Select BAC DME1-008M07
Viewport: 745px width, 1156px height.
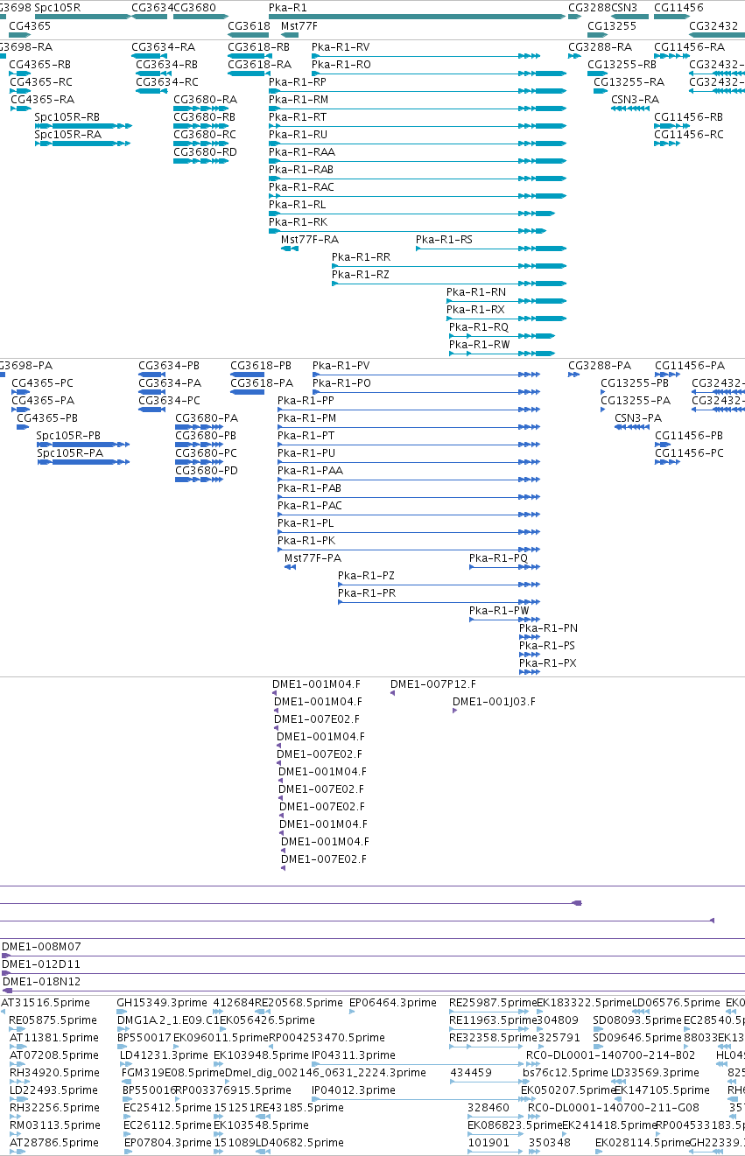(41, 946)
